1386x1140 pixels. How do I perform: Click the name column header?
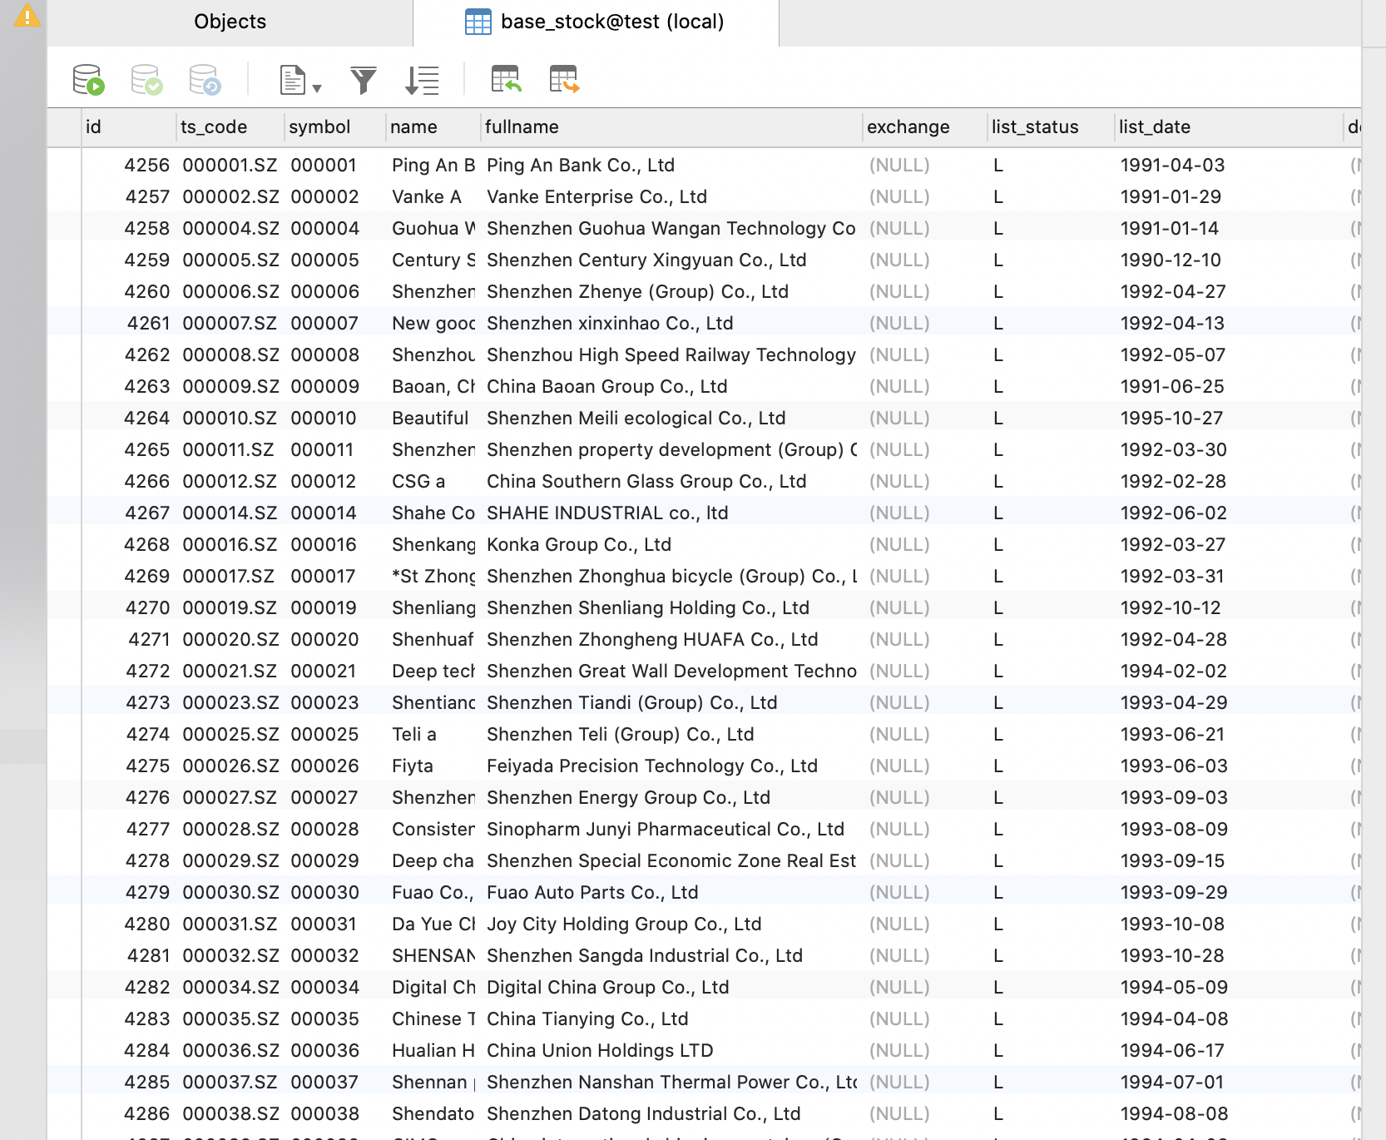coord(433,127)
